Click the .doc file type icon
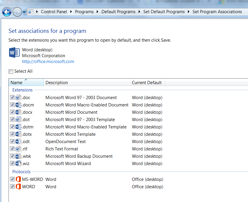Screen dimensions: 248x202 (18, 97)
